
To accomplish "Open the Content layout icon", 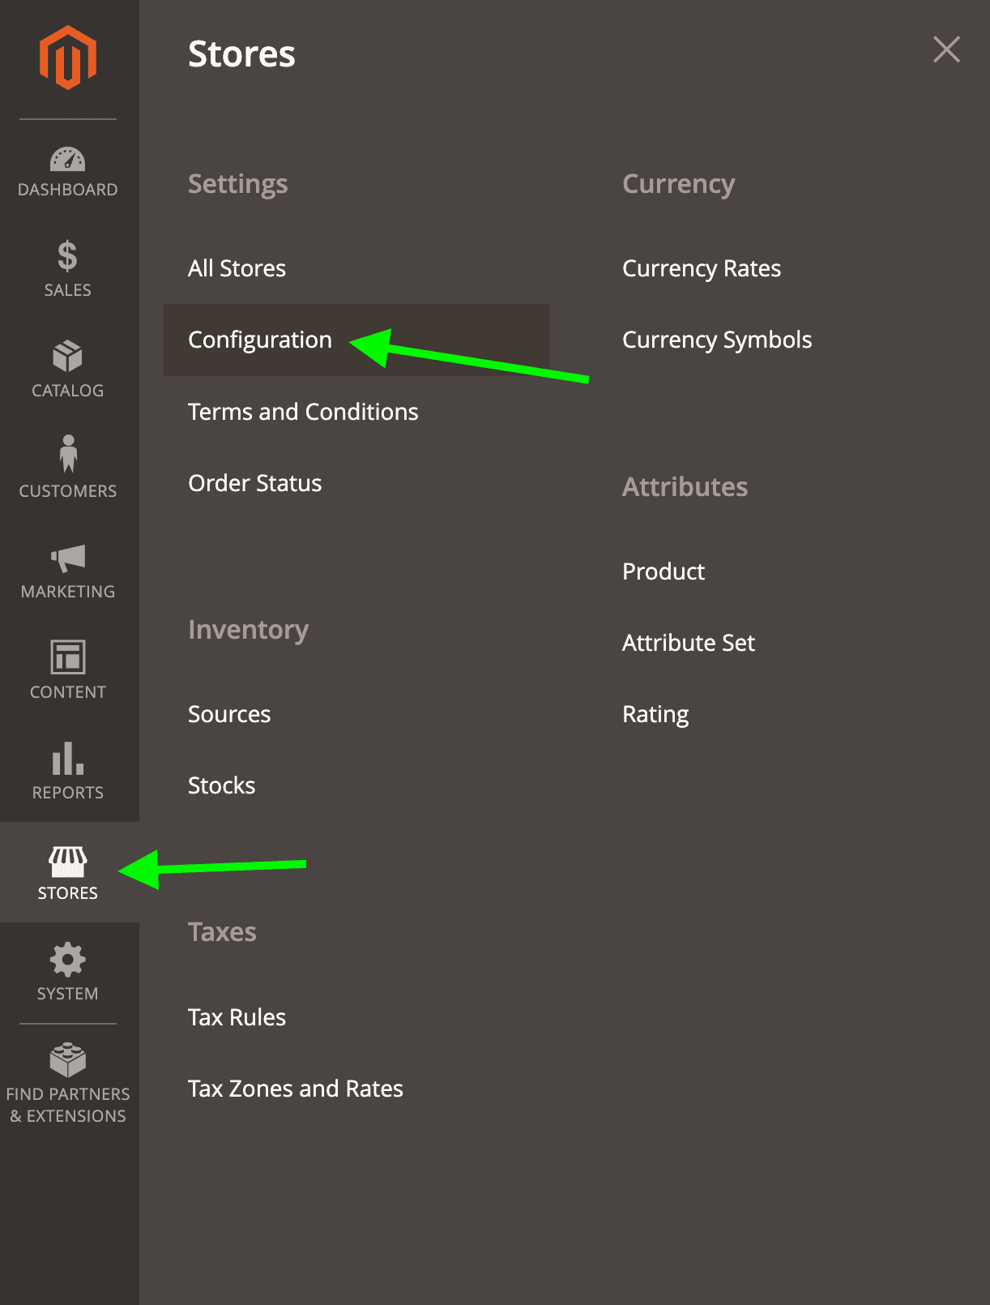I will click(x=68, y=657).
